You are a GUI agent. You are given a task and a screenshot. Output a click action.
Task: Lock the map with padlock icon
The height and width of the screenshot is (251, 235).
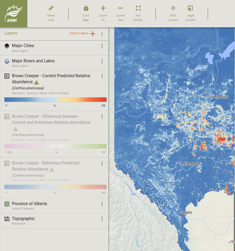pyautogui.click(x=86, y=8)
